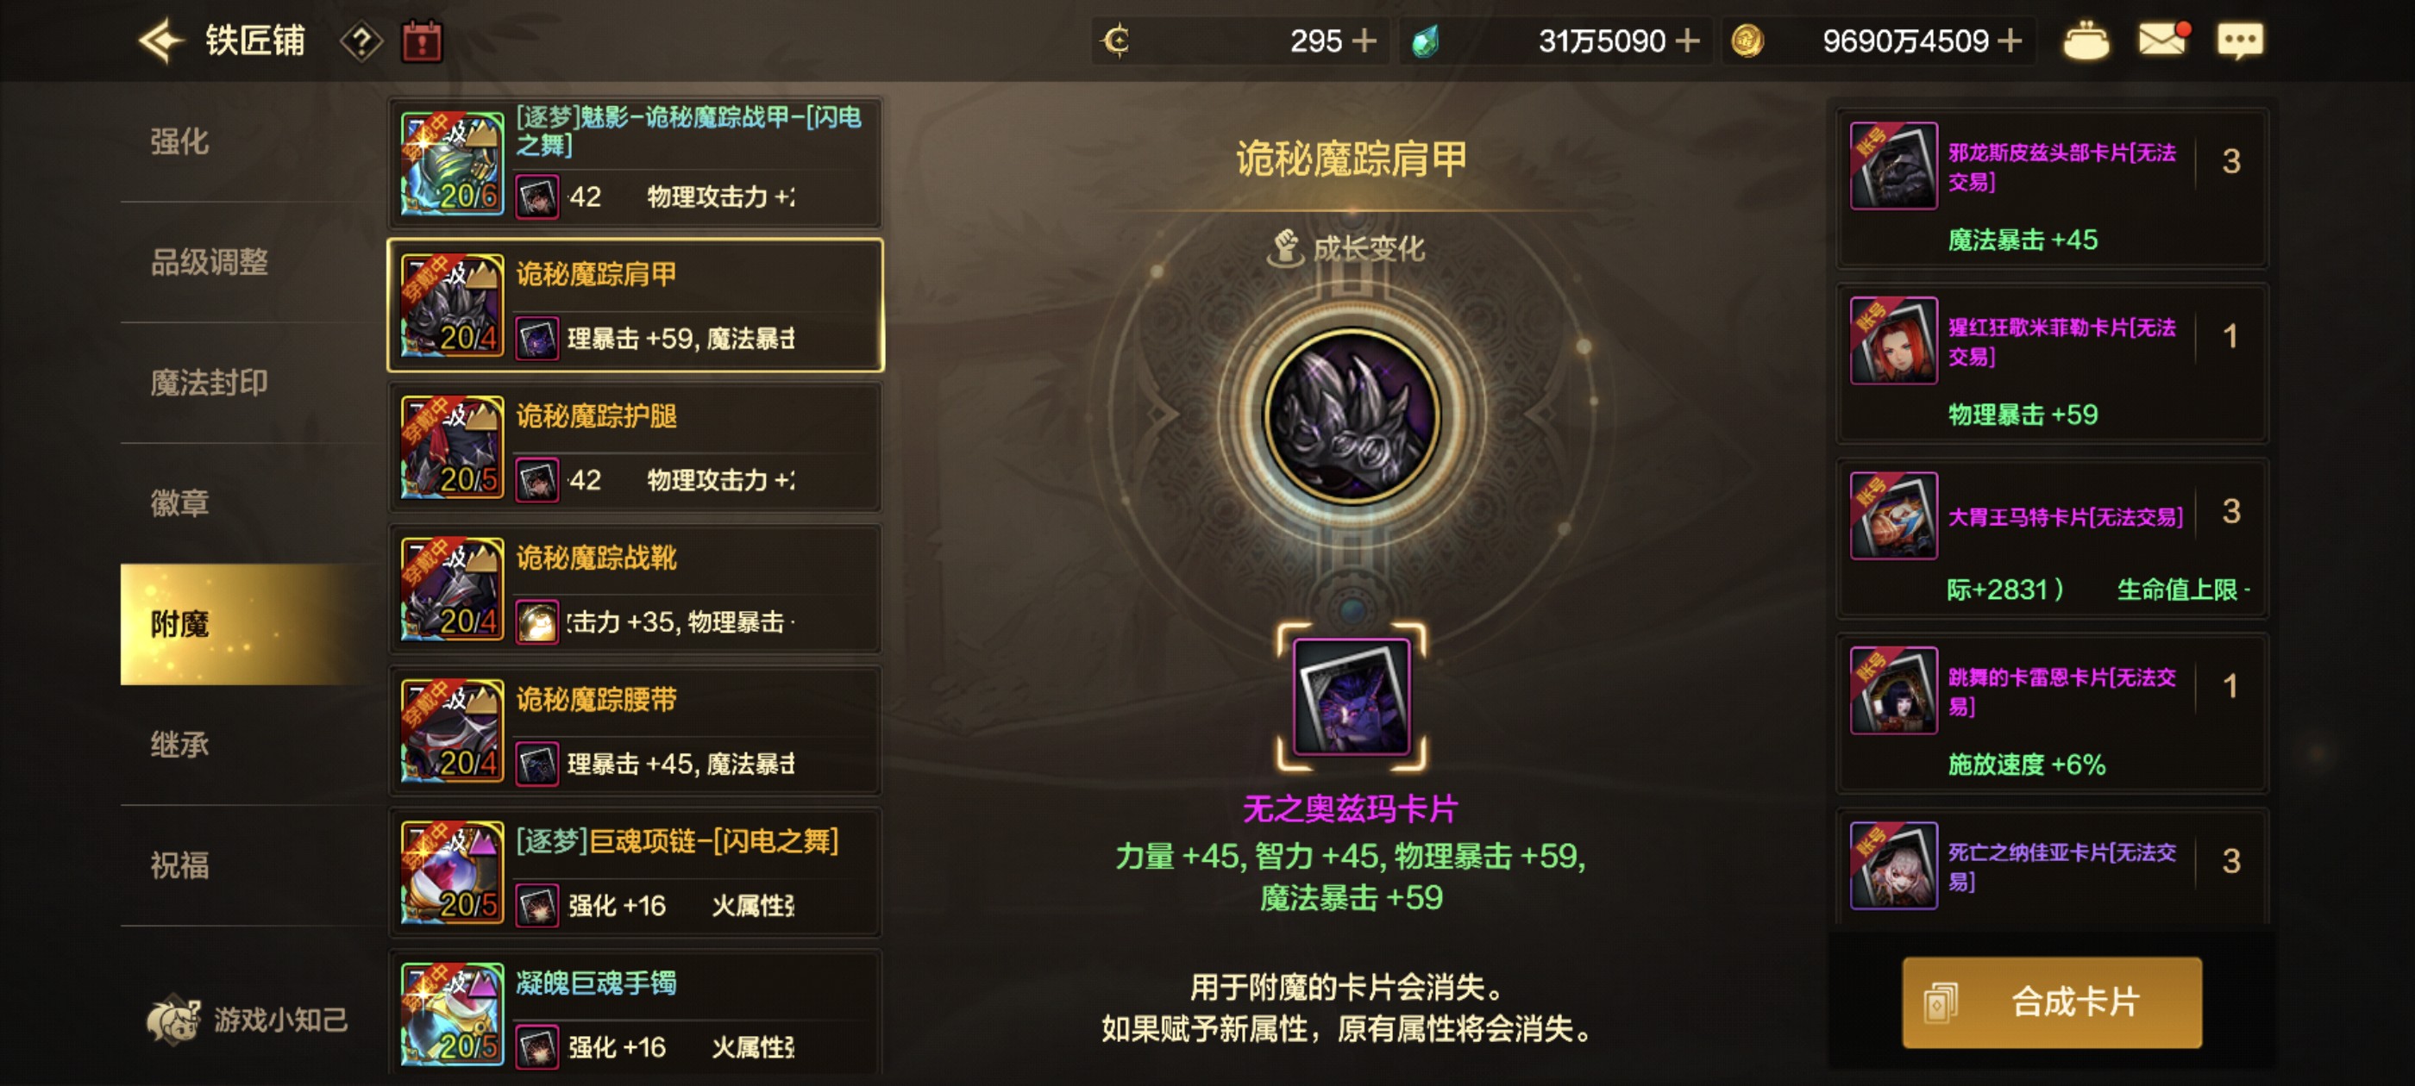Add more teal gems with plus
Screen dimensions: 2415x1086
(x=1686, y=41)
